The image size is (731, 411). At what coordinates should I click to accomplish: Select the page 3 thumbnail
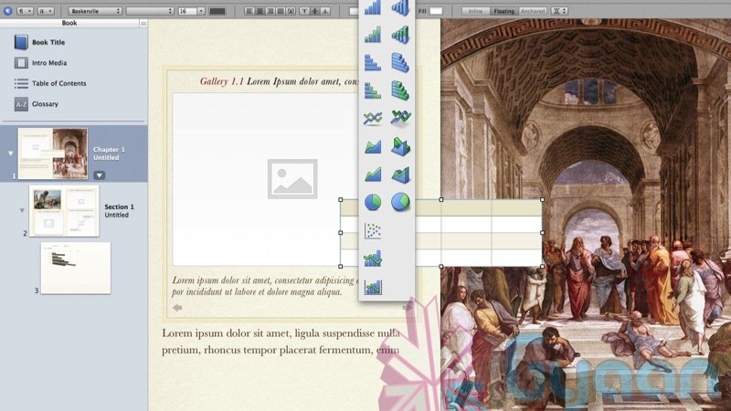tap(75, 267)
